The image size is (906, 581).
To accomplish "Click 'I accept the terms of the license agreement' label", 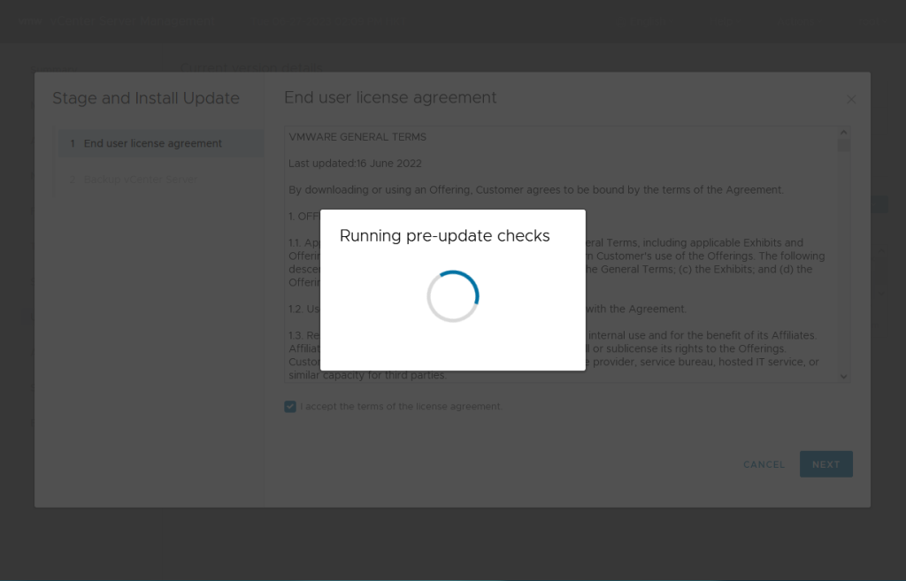I will pos(401,407).
